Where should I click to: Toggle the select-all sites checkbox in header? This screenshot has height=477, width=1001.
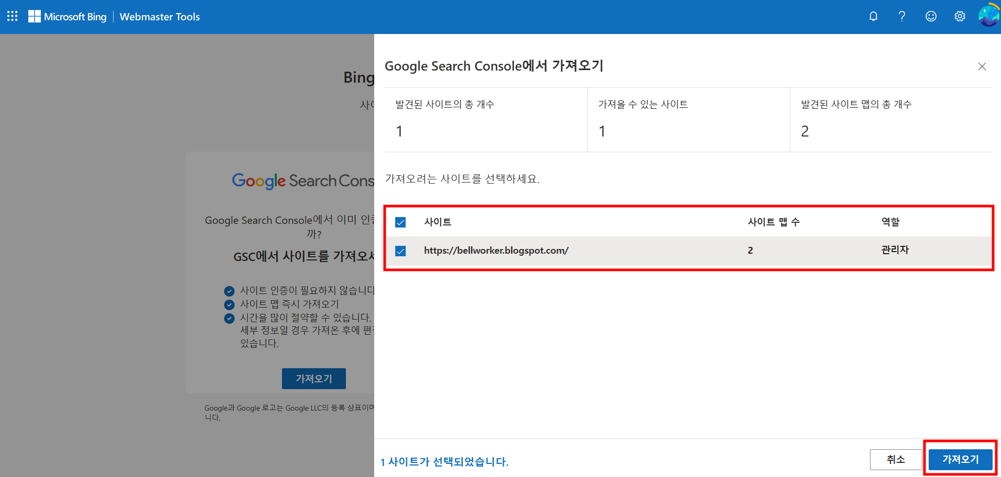400,222
